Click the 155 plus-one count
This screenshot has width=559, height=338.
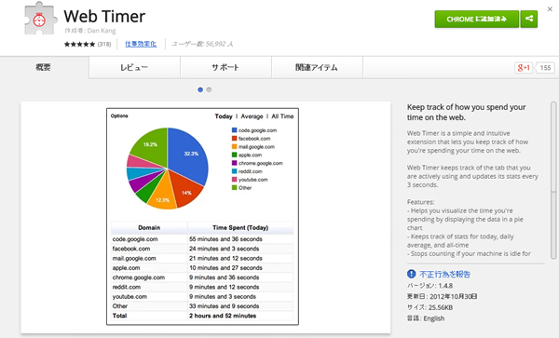(x=545, y=68)
